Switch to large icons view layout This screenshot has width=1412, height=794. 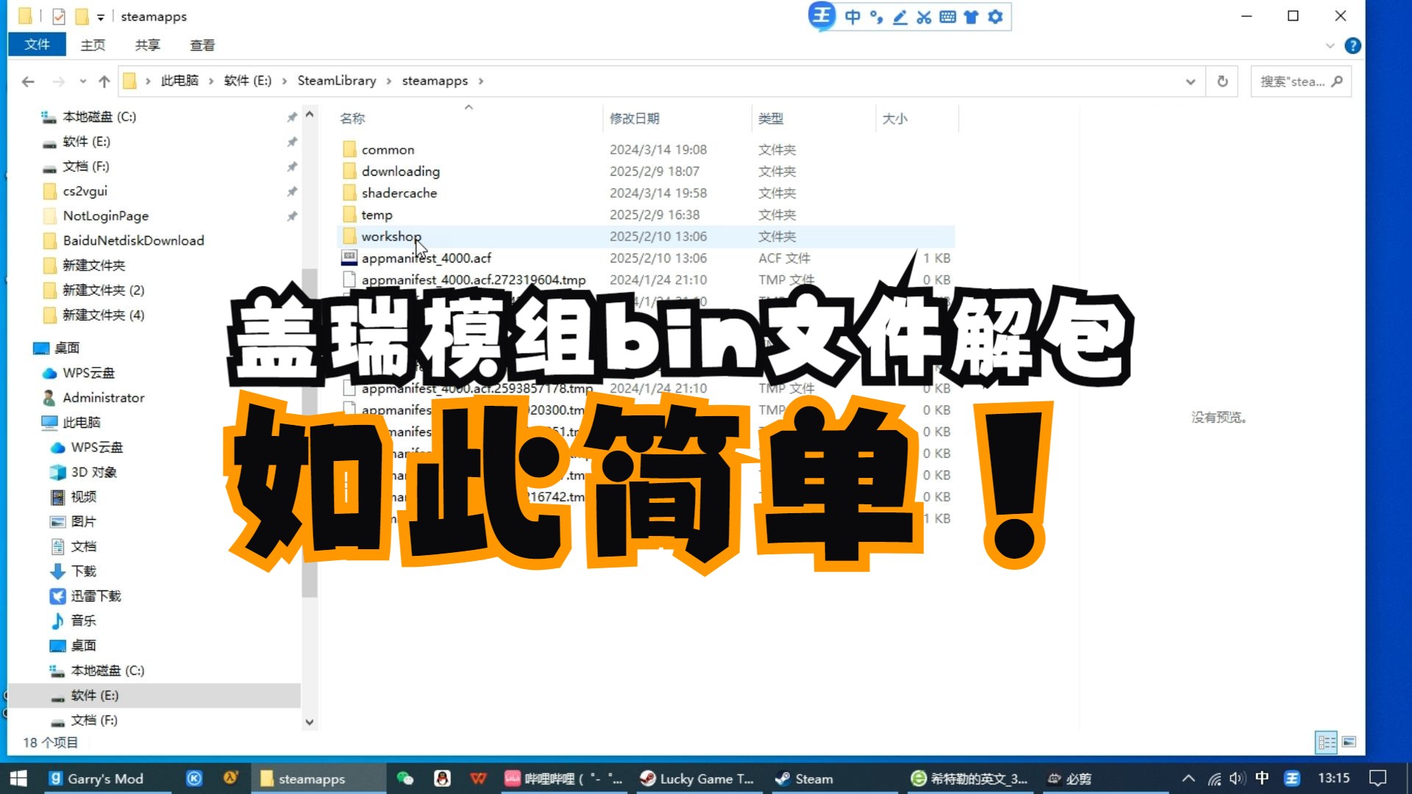click(1349, 743)
